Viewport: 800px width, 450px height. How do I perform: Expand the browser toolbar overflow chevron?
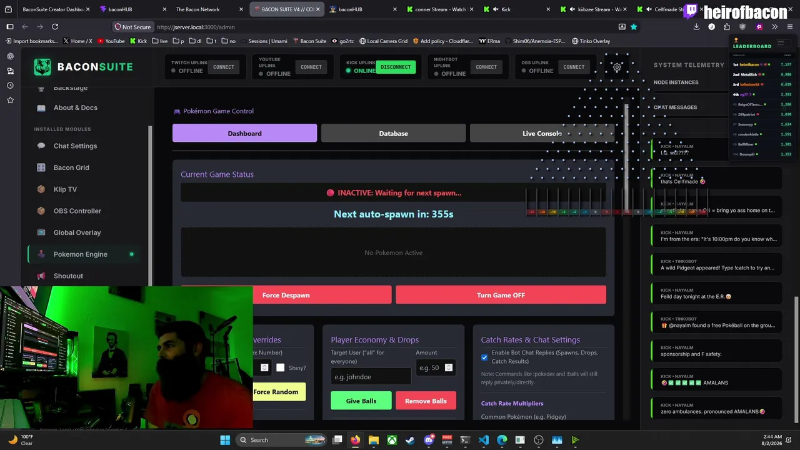774,27
